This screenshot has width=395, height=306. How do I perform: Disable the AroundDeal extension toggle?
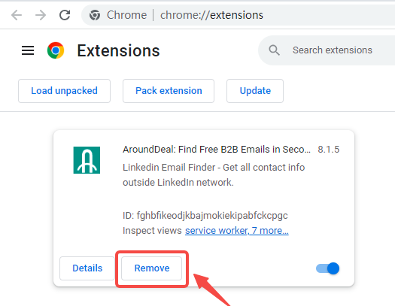click(327, 268)
